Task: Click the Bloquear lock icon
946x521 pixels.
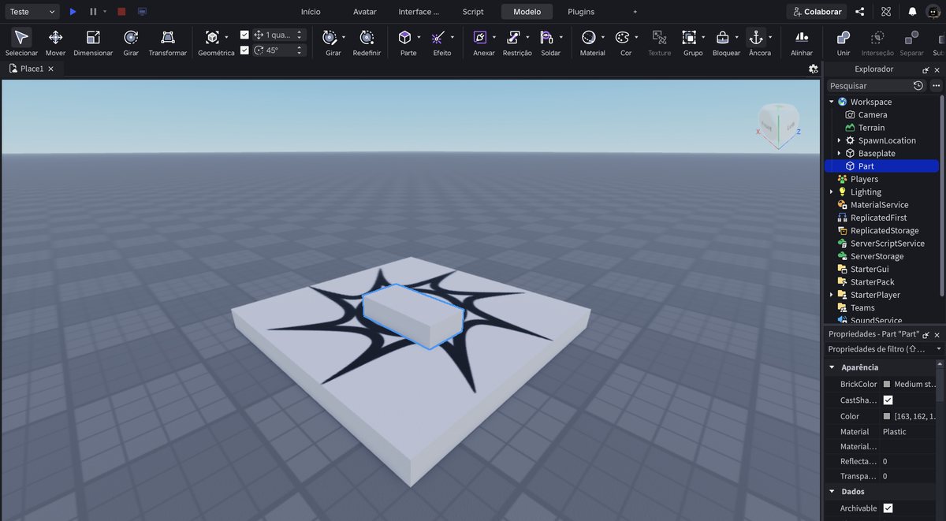Action: [722, 37]
